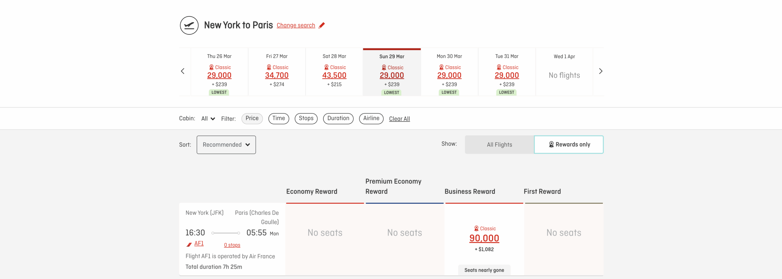Click the flight duration progress line between times

pos(226,233)
